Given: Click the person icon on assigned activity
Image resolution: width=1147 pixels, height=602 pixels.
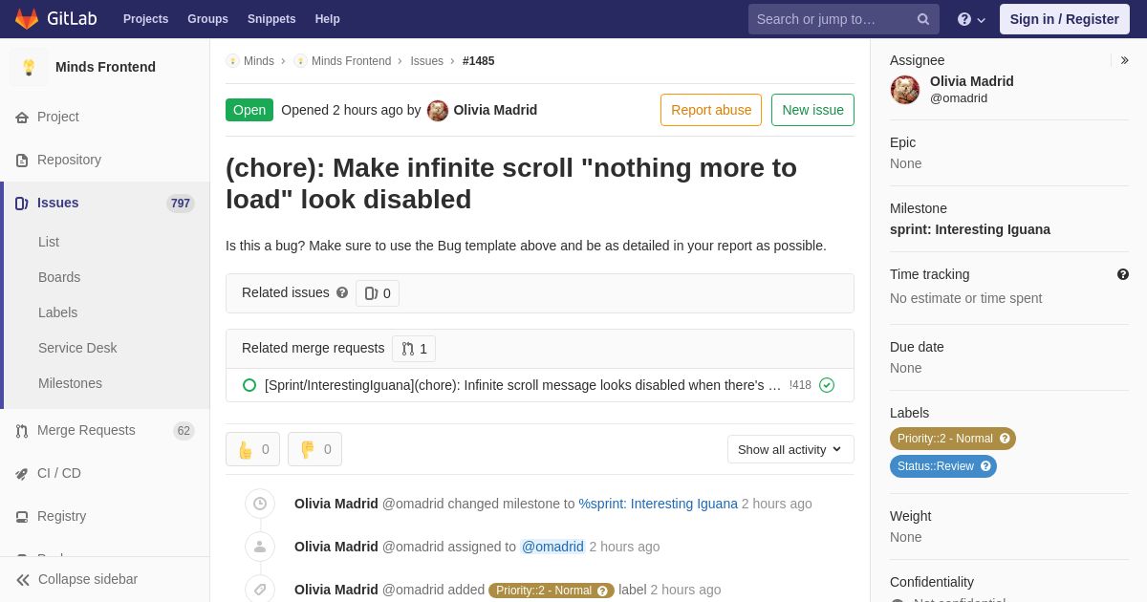Looking at the screenshot, I should point(260,547).
